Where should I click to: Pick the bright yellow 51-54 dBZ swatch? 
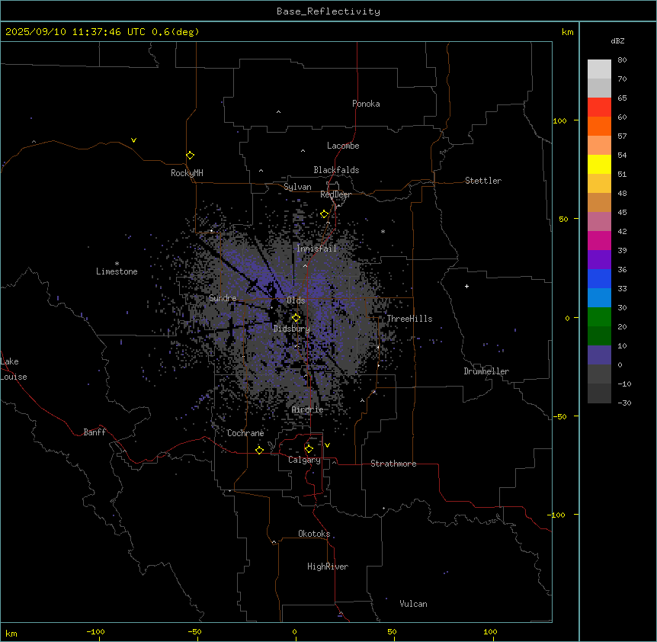coord(599,164)
